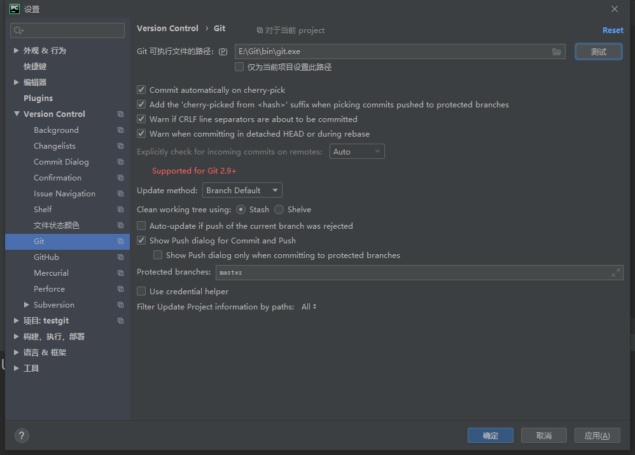Uncheck Commit automatically on cherry-pick
This screenshot has height=455, width=635.
(x=141, y=90)
